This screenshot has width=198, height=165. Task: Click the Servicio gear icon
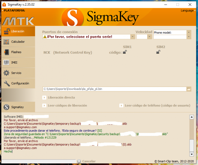tap(6, 73)
